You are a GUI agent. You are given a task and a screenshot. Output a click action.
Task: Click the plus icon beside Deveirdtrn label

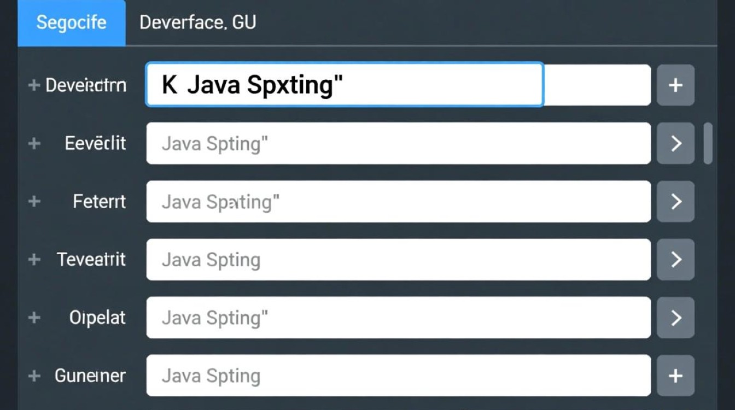[34, 85]
